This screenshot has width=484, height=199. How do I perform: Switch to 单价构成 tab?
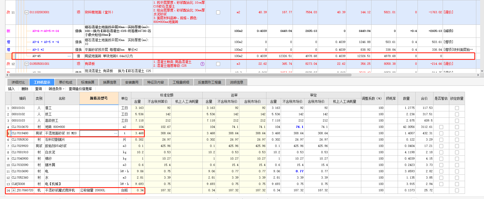pyautogui.click(x=66, y=82)
